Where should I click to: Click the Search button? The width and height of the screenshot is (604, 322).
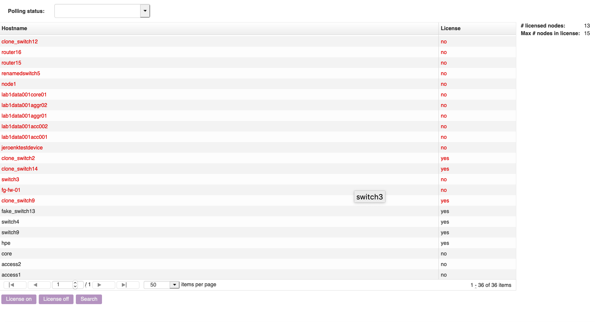(x=89, y=299)
